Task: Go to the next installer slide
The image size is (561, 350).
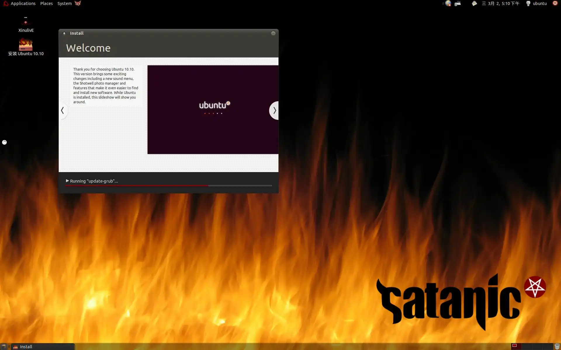Action: tap(274, 111)
